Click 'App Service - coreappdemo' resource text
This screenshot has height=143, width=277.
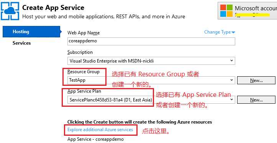point(95,139)
